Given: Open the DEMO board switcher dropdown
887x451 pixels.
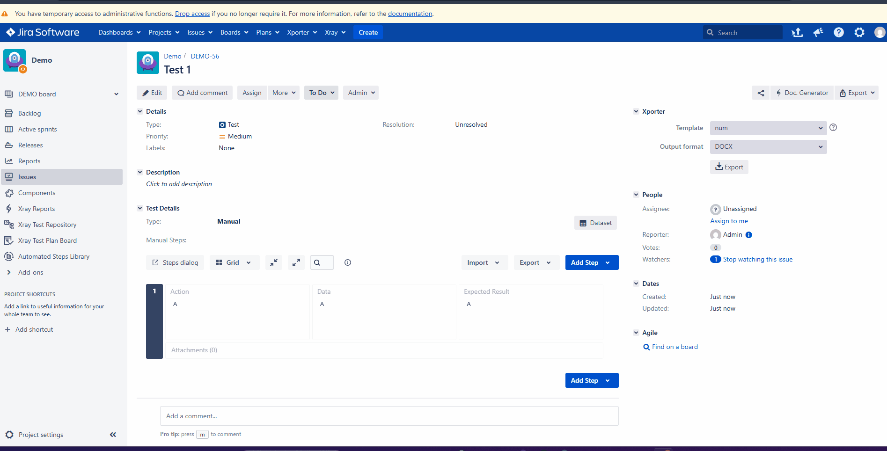Looking at the screenshot, I should click(x=116, y=94).
